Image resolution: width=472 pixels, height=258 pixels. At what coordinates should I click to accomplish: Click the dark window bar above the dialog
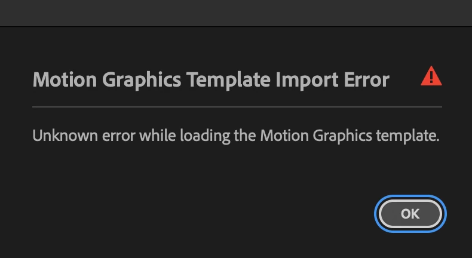point(236,13)
